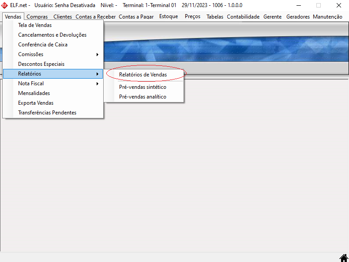Select Tela de Vendas menu entry

pos(53,25)
